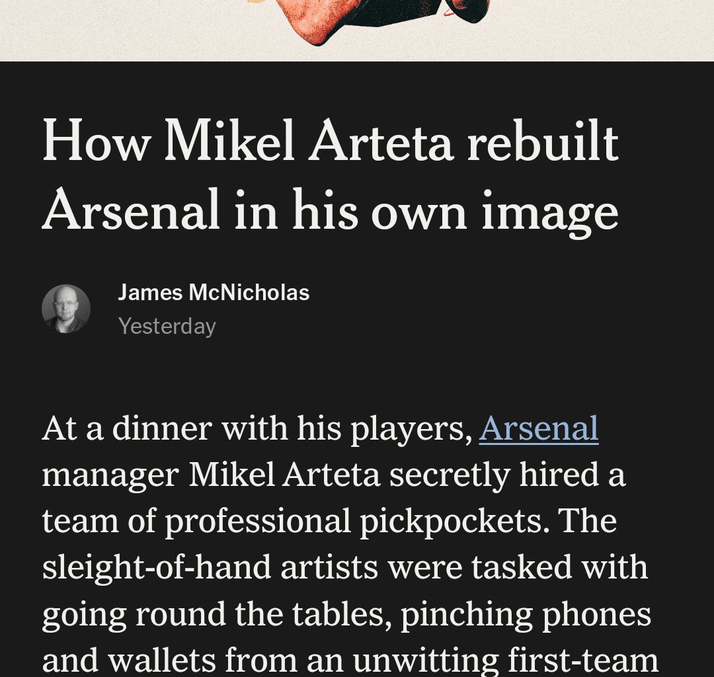Click "Arsenal" in the article headline
This screenshot has width=714, height=677.
[131, 210]
